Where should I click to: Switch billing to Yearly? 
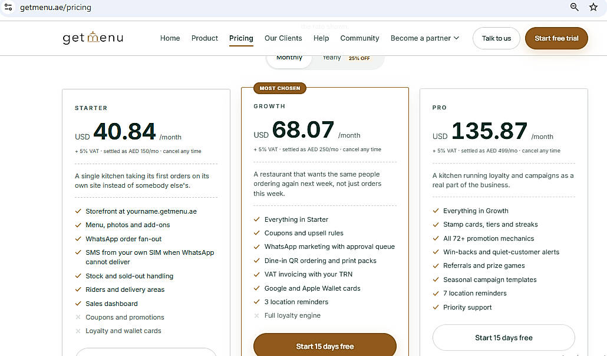point(332,58)
